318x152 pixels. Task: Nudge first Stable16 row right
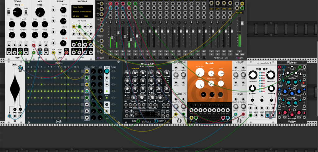pyautogui.click(x=115, y=71)
